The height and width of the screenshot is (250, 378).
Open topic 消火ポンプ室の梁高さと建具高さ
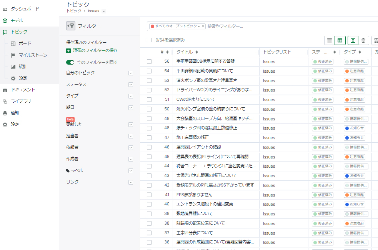point(206,80)
